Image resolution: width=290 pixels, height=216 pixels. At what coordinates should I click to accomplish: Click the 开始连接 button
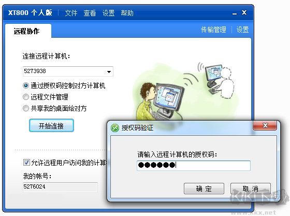[51, 125]
